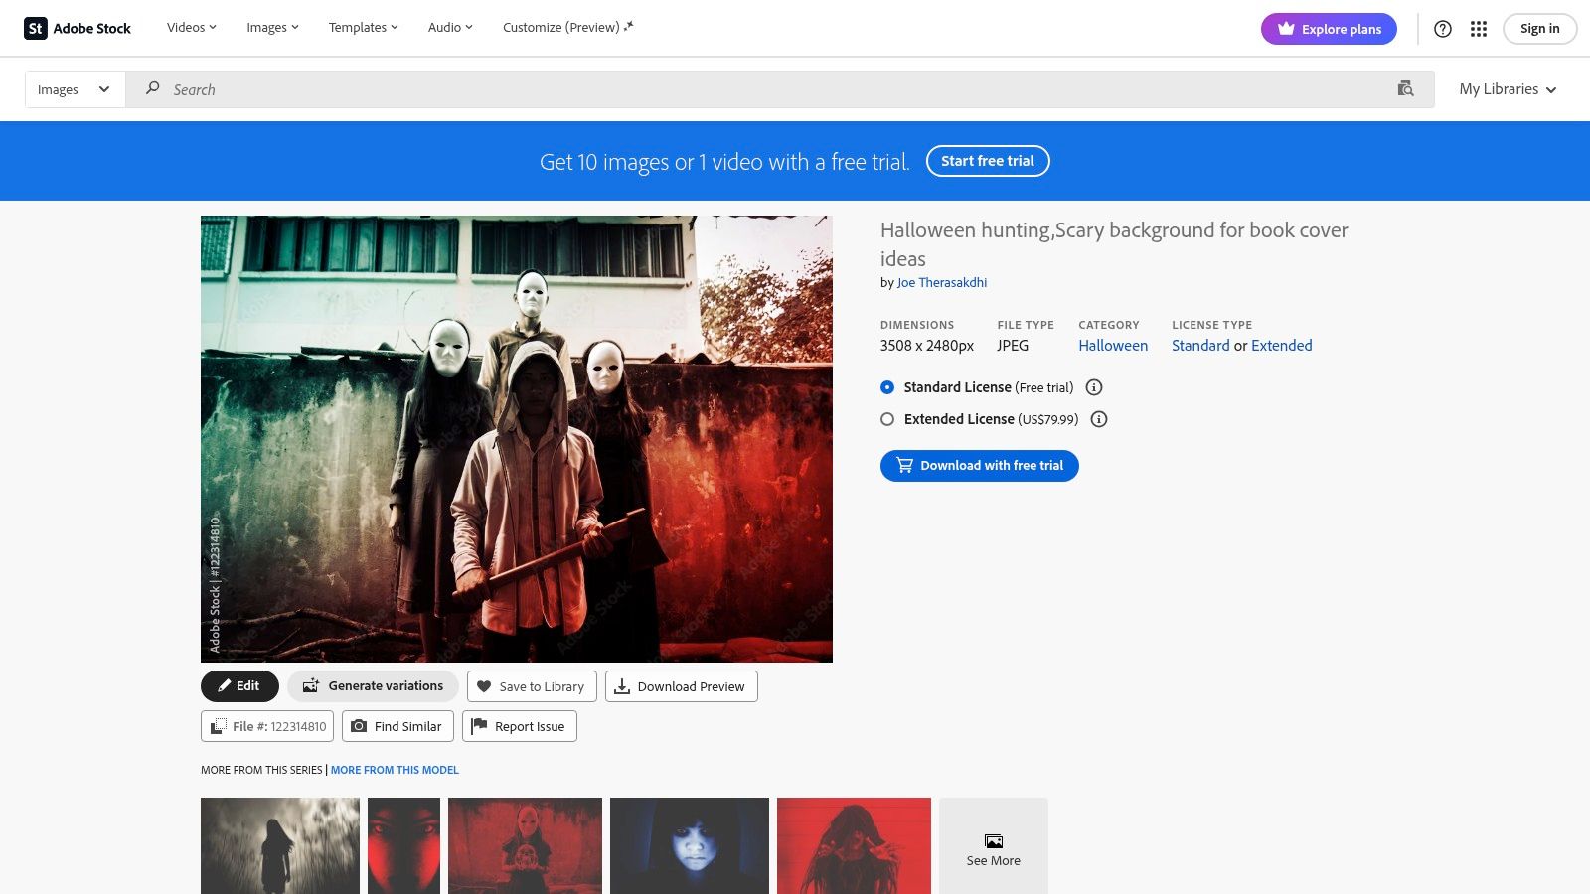
Task: Open the Videos menu
Action: point(190,27)
